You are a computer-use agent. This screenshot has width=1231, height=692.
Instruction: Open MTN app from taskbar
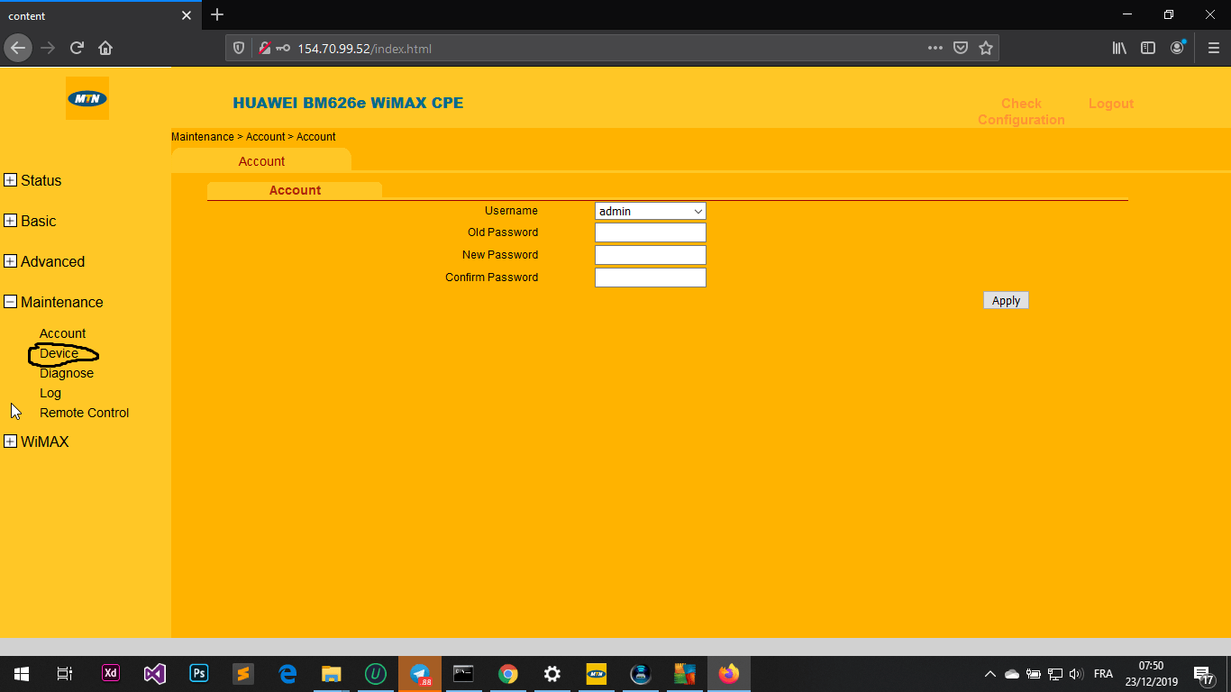pos(597,674)
